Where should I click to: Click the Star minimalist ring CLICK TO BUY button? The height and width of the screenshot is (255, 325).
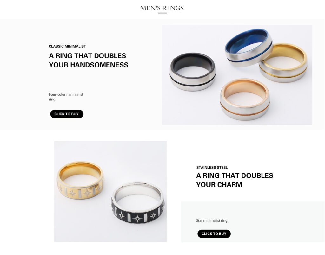(214, 234)
